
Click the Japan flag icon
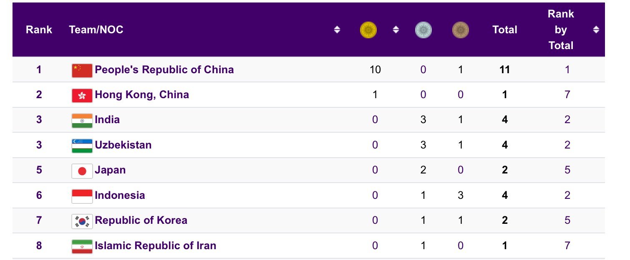tap(82, 171)
